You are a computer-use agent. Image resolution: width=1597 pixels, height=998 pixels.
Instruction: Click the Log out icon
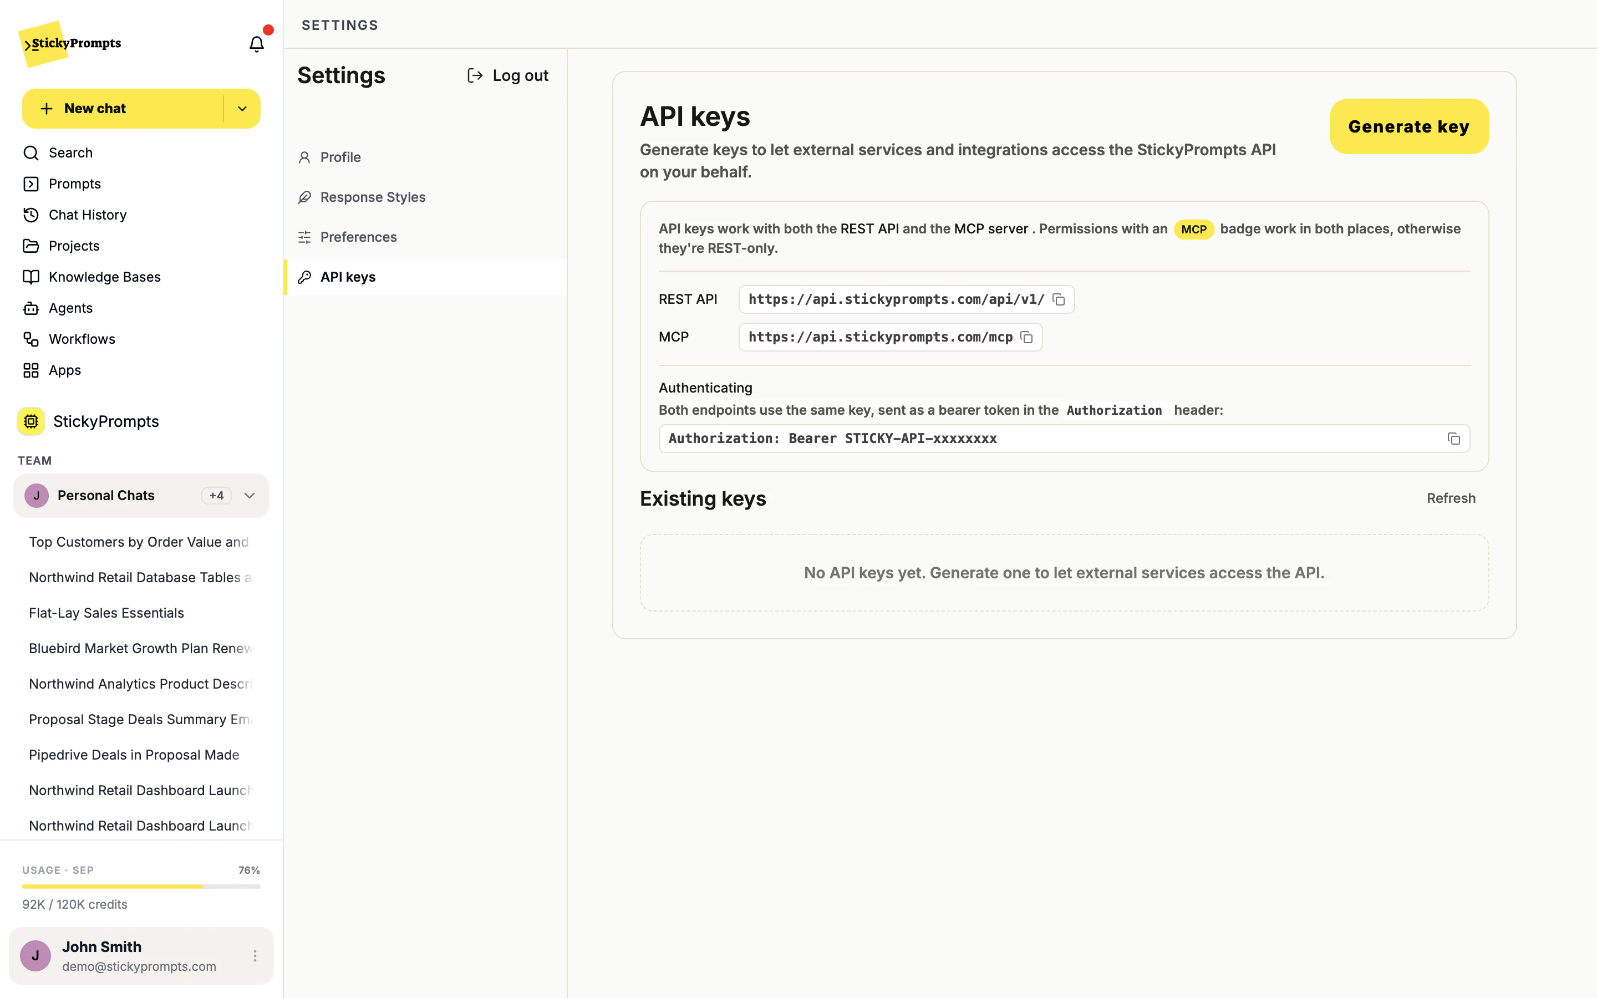(475, 75)
